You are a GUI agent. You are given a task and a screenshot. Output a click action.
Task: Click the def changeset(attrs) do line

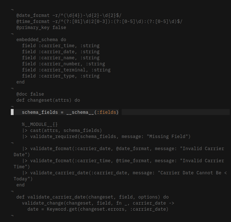pos(48,100)
